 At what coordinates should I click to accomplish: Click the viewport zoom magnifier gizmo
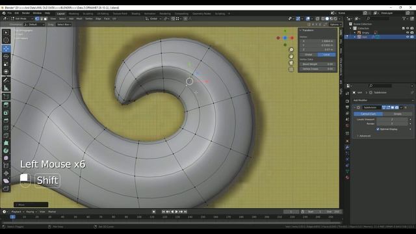click(x=291, y=50)
